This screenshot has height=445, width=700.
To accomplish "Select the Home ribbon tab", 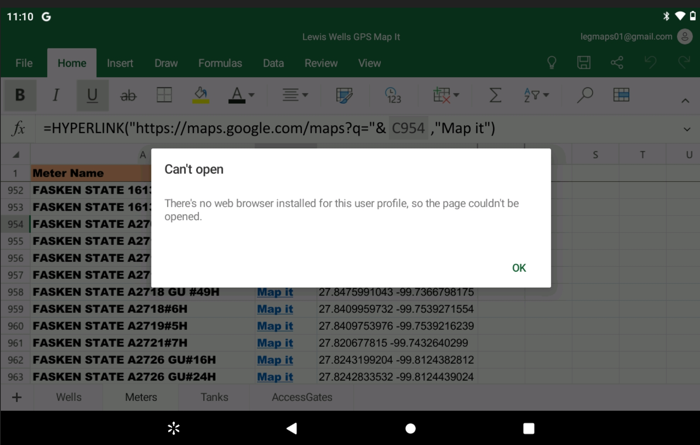I will [72, 63].
